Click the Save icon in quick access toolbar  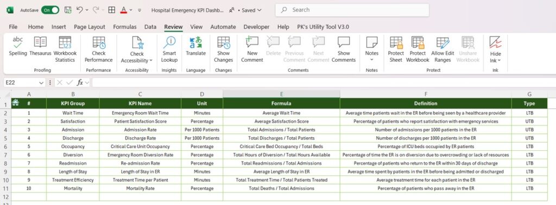[x=68, y=10]
